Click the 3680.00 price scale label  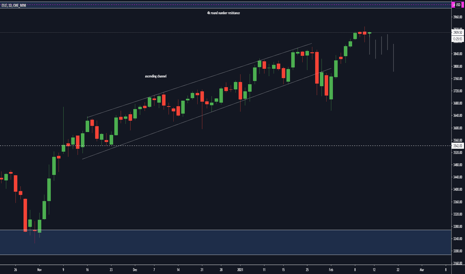point(458,103)
